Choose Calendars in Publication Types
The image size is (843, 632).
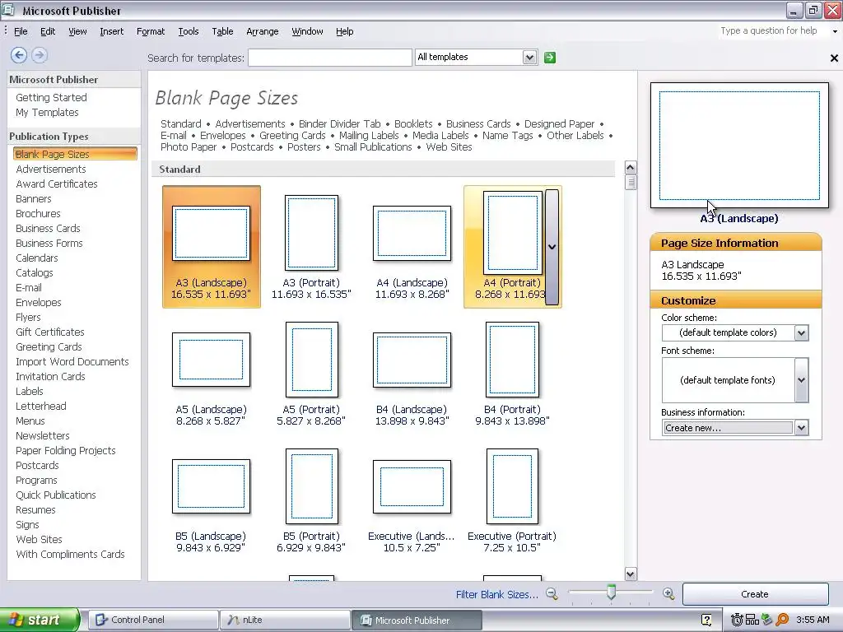tap(36, 258)
